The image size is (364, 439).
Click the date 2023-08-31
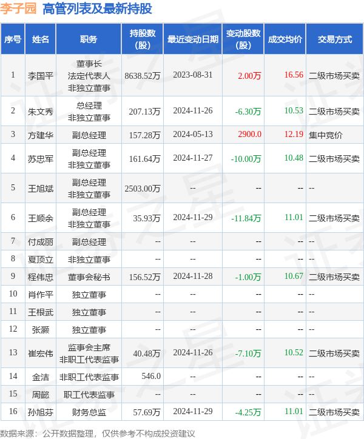[193, 75]
